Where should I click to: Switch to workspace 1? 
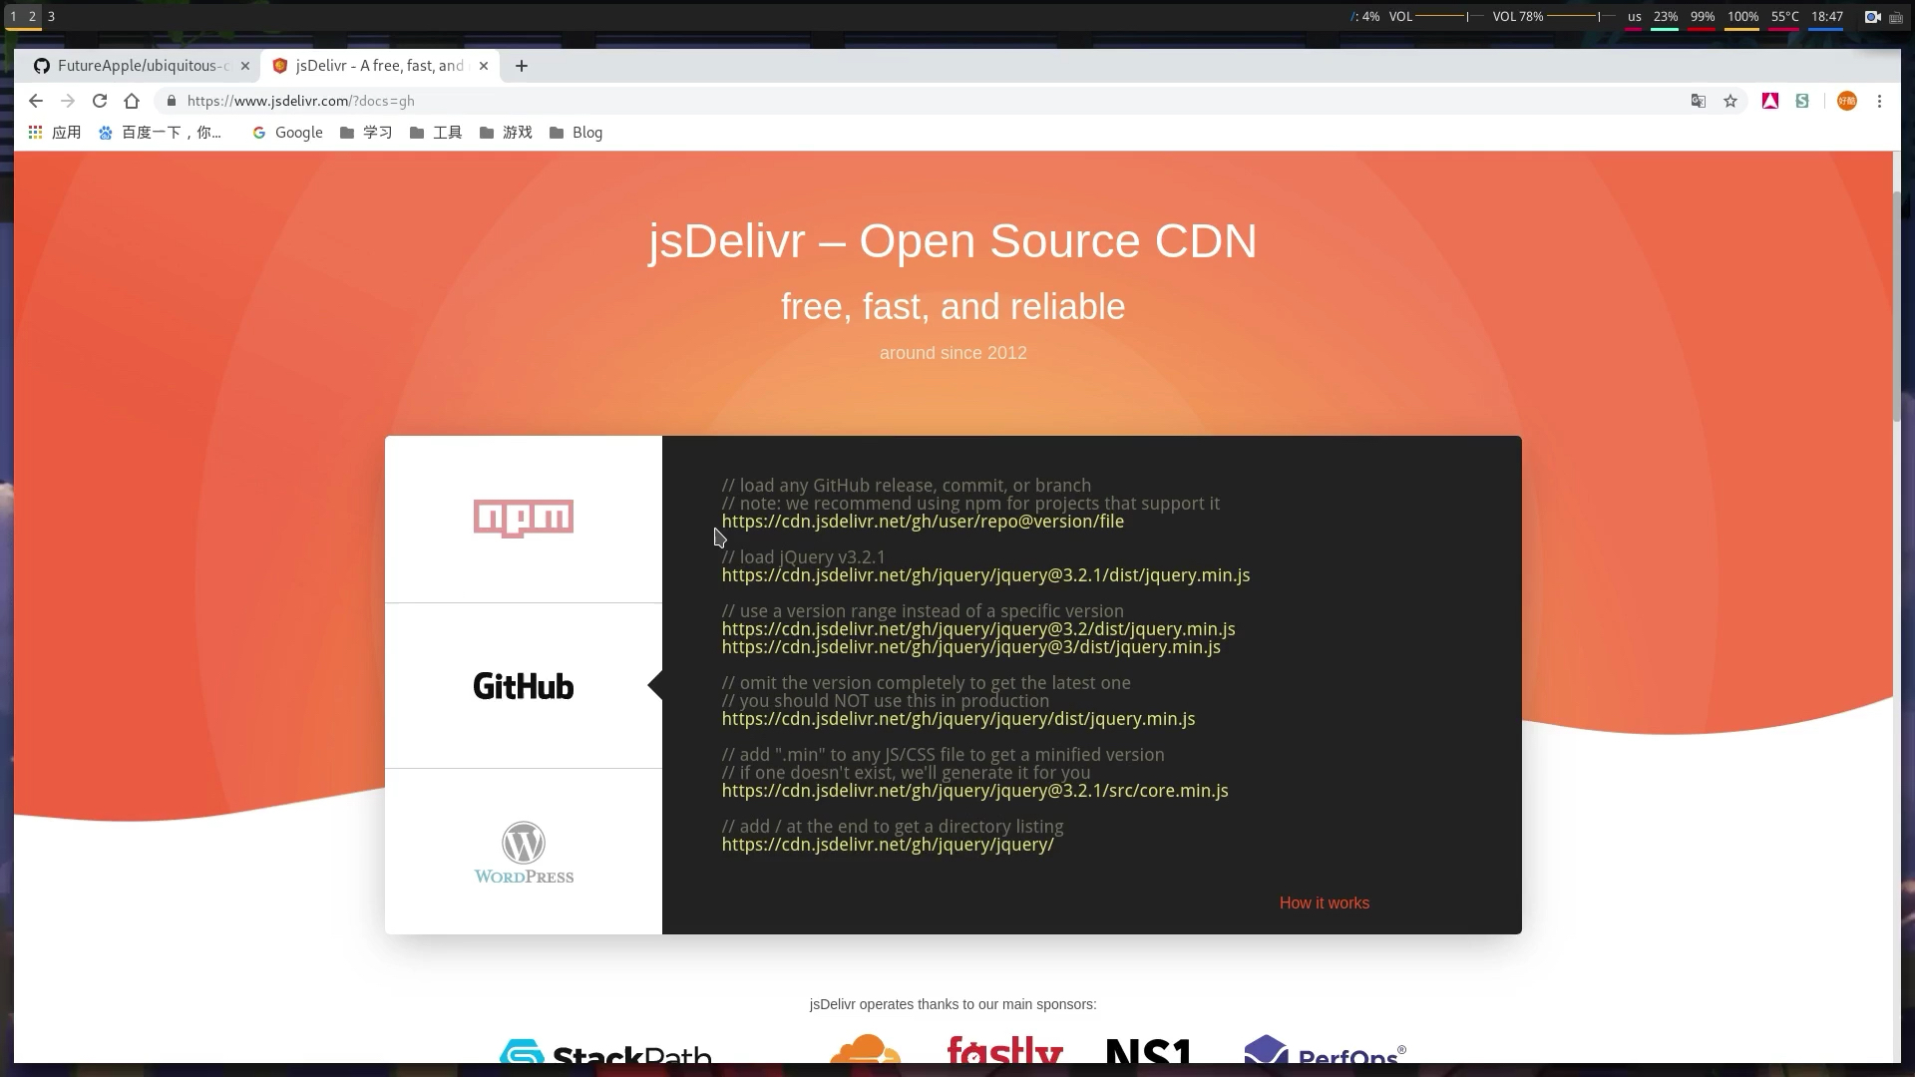tap(13, 17)
